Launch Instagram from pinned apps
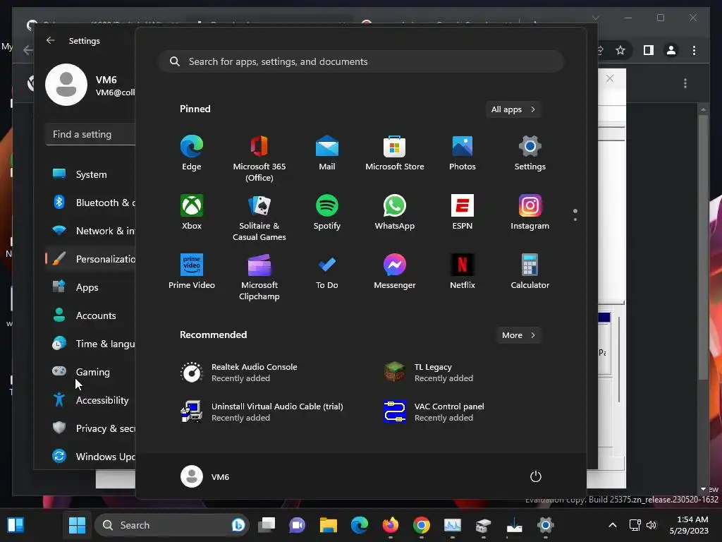This screenshot has width=722, height=542. point(530,212)
